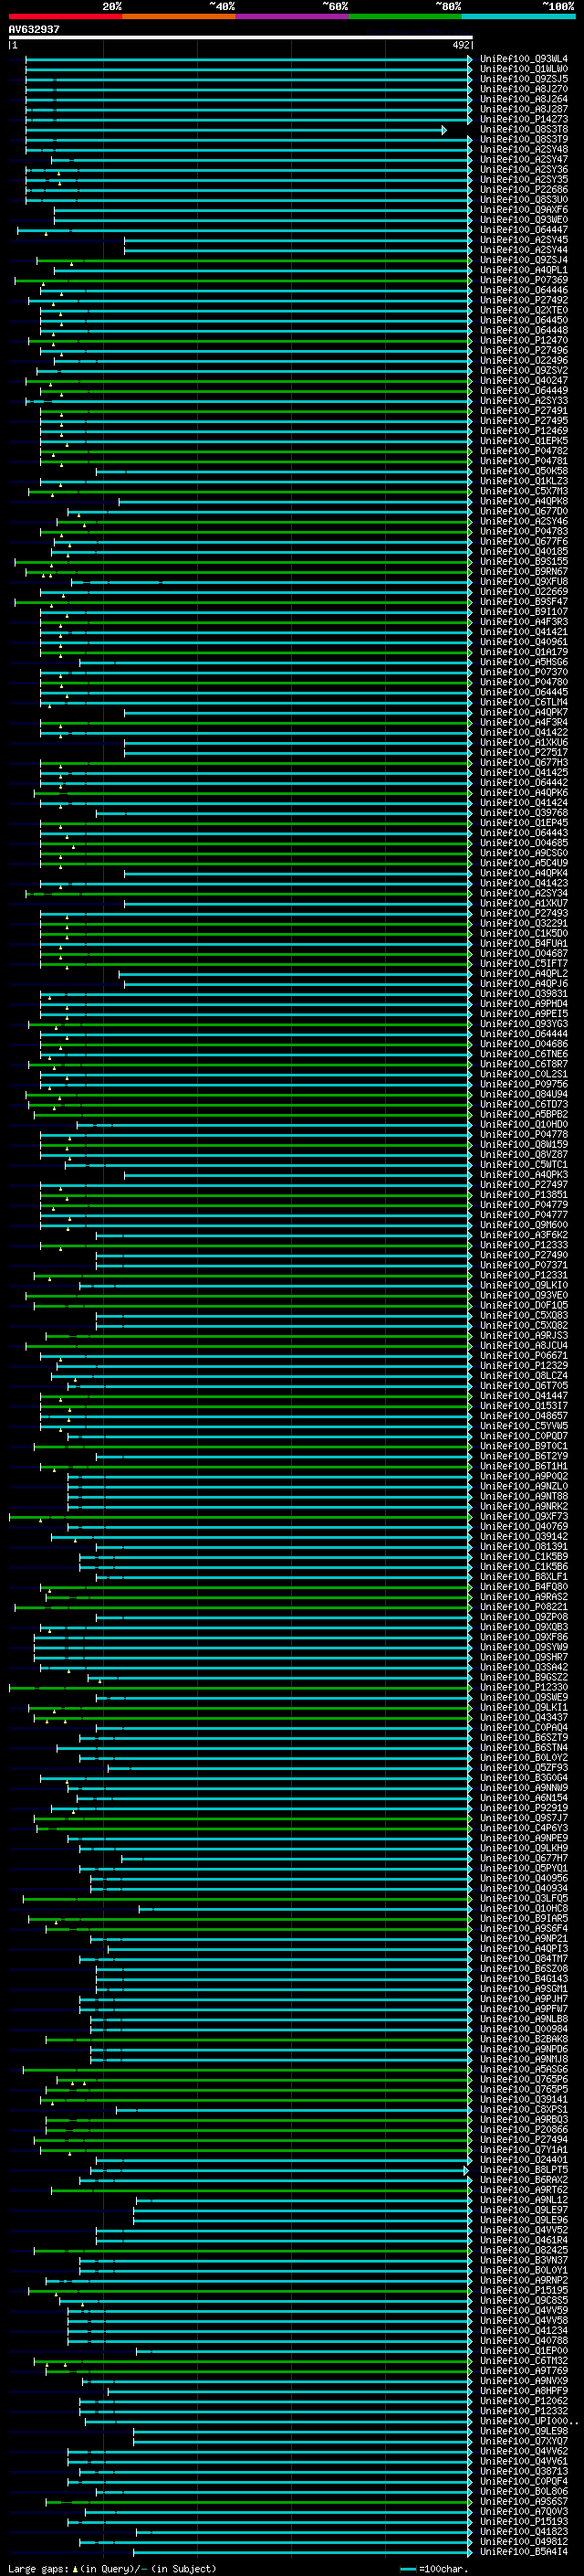The width and height of the screenshot is (584, 2576).
Task: Open hit UniRef100_P14273
Action: (x=524, y=119)
